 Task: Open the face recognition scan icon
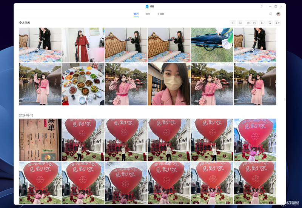[x=240, y=23]
